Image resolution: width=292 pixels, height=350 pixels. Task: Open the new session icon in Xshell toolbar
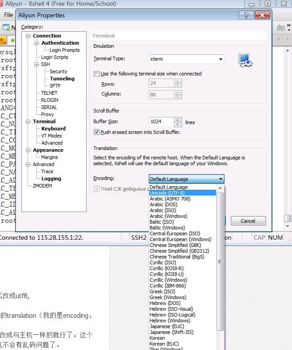(6, 28)
